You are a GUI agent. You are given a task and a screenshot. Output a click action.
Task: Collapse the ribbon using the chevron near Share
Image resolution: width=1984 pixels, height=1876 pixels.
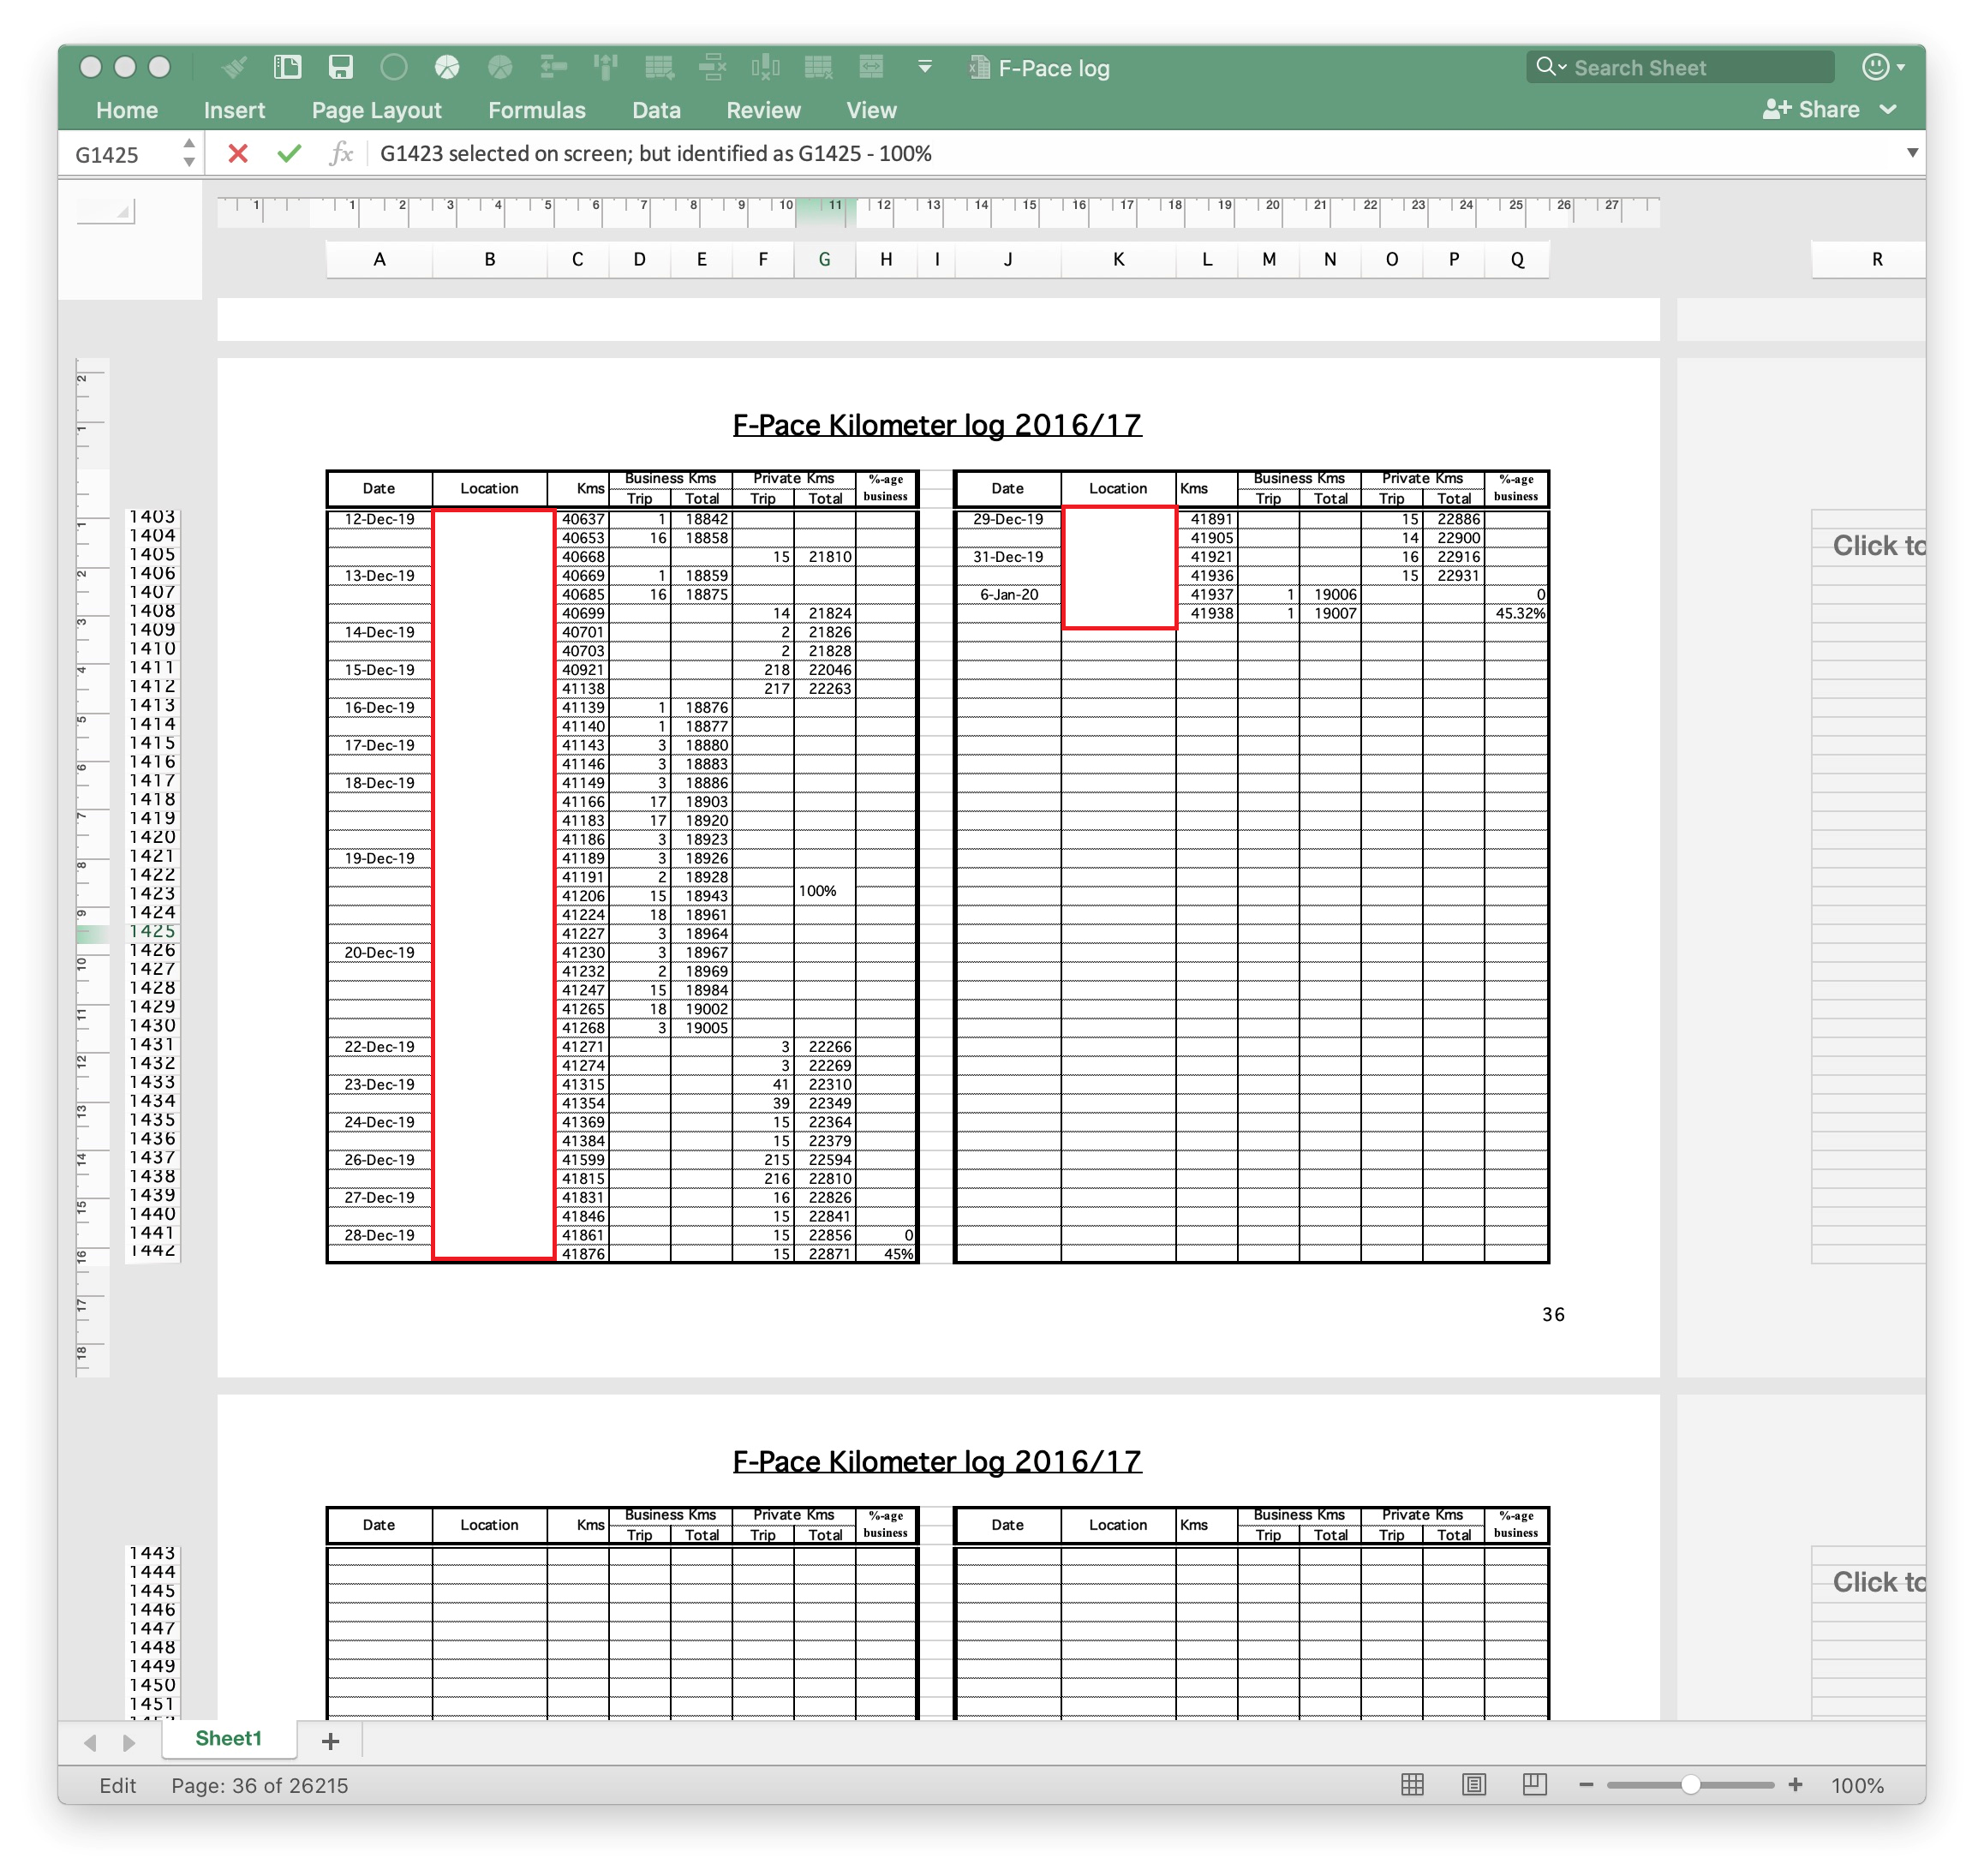(1888, 110)
